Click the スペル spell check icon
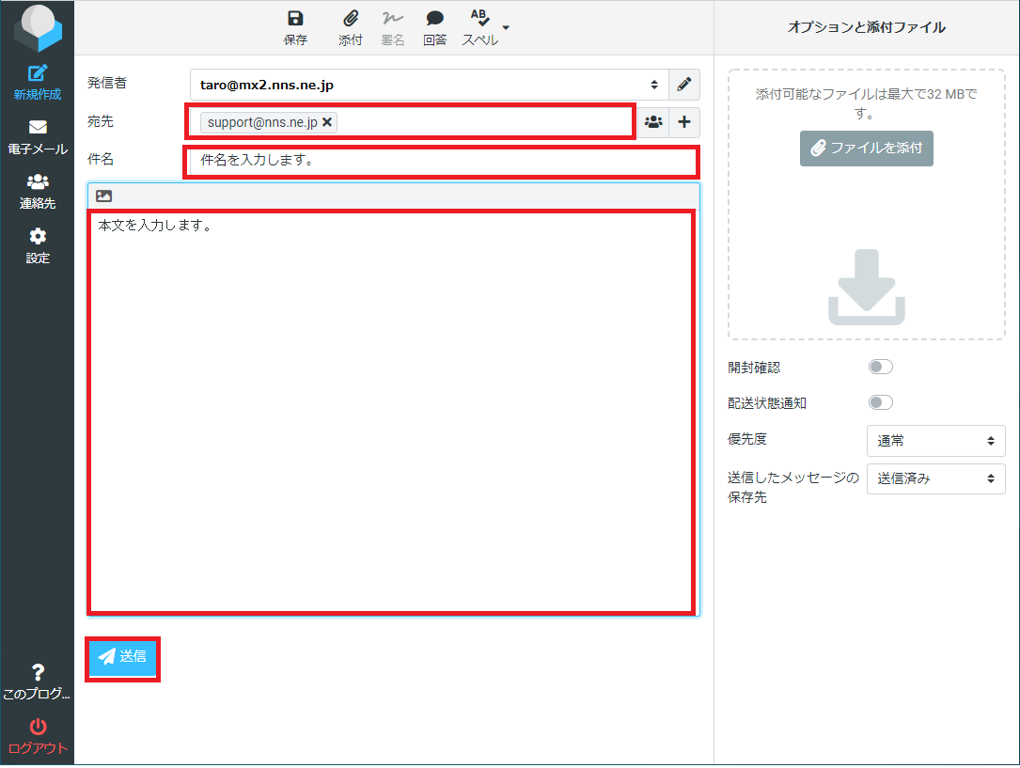 click(x=479, y=19)
